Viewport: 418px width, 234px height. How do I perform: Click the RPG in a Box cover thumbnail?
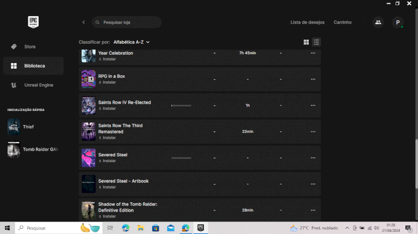[x=88, y=79]
